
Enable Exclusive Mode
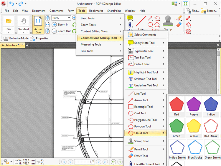coord(16,38)
